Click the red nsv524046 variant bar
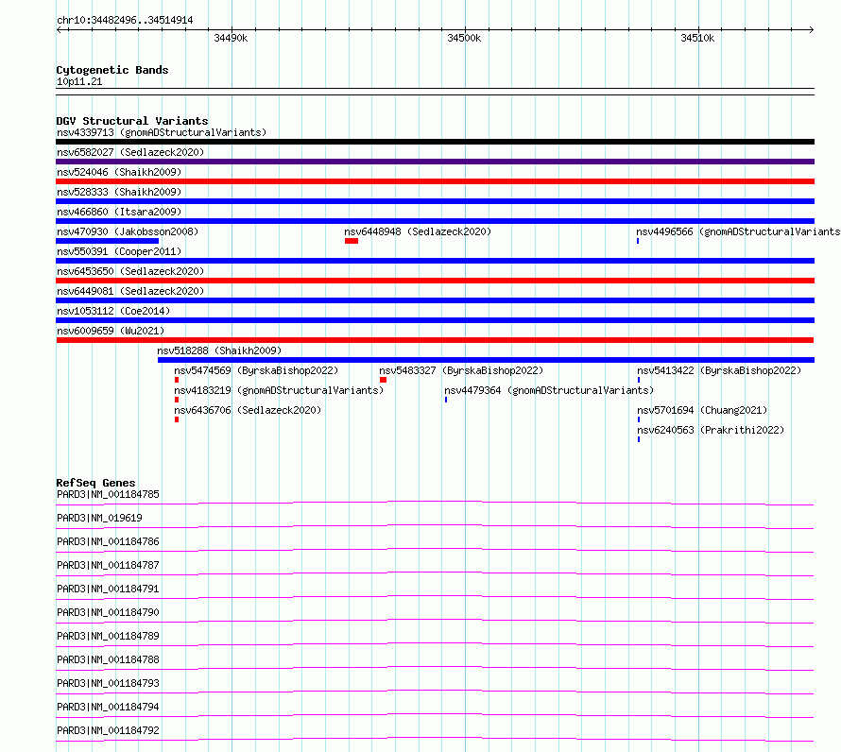The width and height of the screenshot is (841, 752). 435,181
